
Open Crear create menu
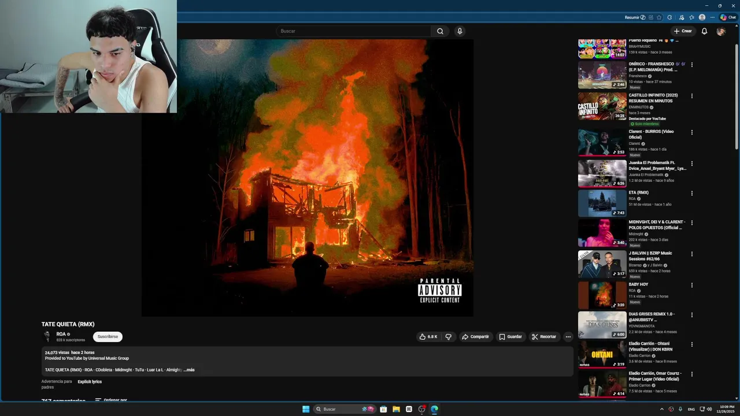682,31
